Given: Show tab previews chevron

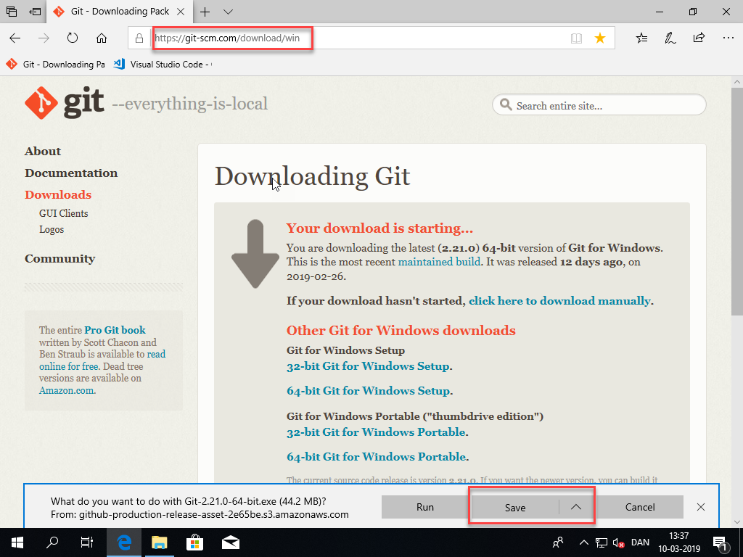Looking at the screenshot, I should pos(228,12).
